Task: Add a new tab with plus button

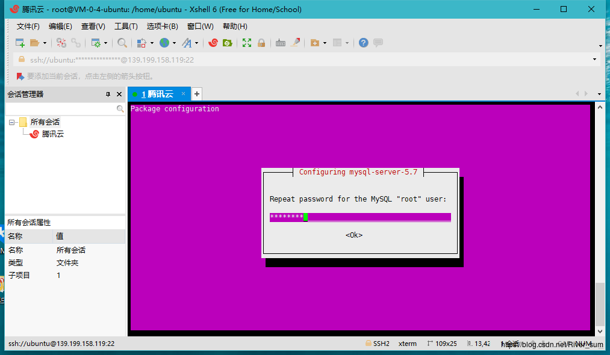Action: (x=197, y=94)
